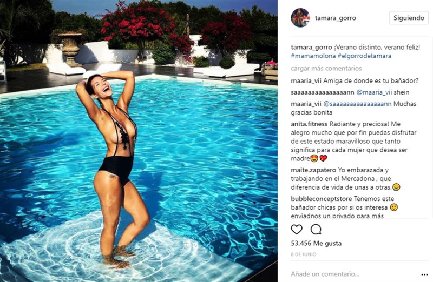The height and width of the screenshot is (282, 433).
Task: Expand cargar más comentarios
Action: [x=326, y=69]
